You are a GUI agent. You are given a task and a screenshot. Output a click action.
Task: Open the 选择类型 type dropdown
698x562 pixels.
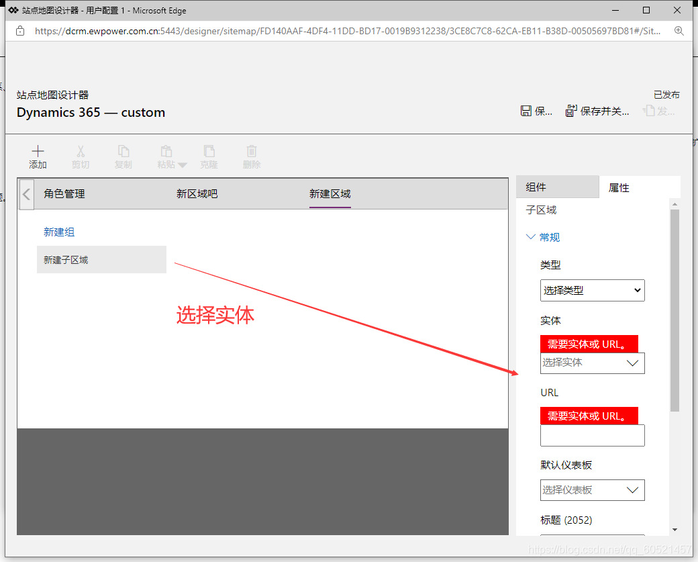click(592, 290)
